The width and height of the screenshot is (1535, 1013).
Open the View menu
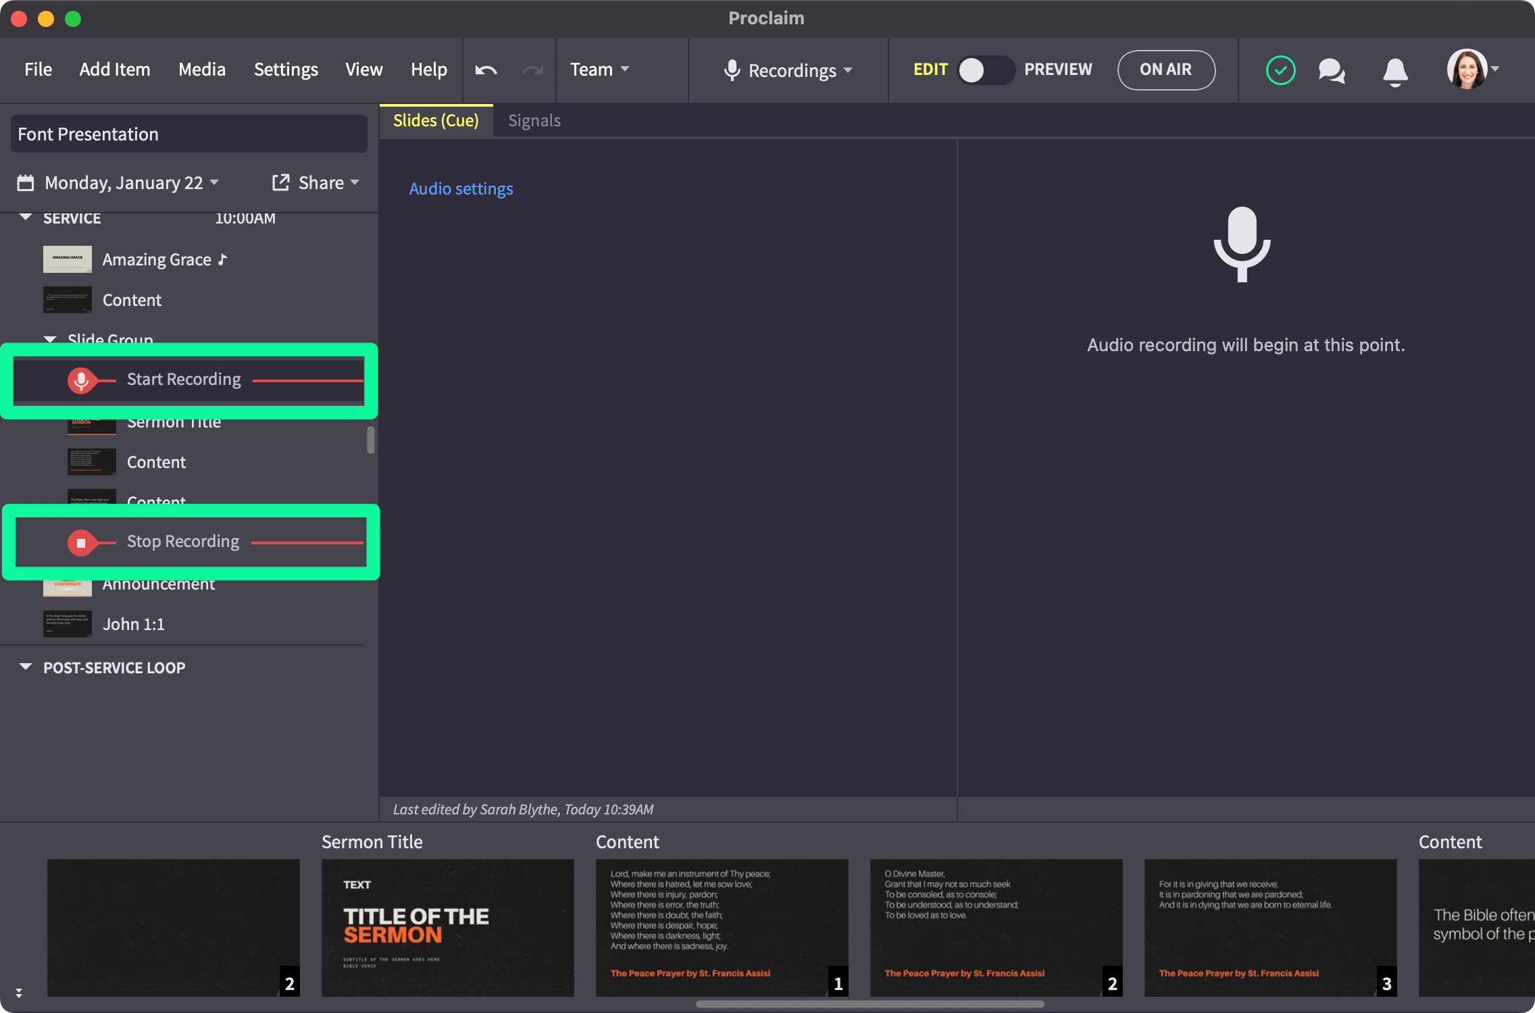click(363, 70)
